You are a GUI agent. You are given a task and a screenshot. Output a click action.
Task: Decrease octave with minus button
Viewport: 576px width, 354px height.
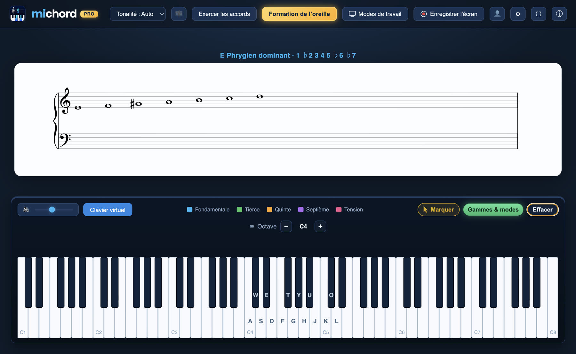[286, 226]
